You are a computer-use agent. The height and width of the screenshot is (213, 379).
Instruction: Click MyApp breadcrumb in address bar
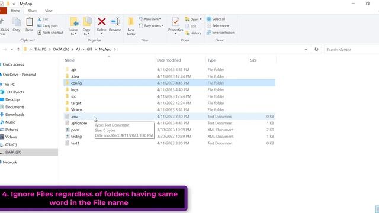105,49
